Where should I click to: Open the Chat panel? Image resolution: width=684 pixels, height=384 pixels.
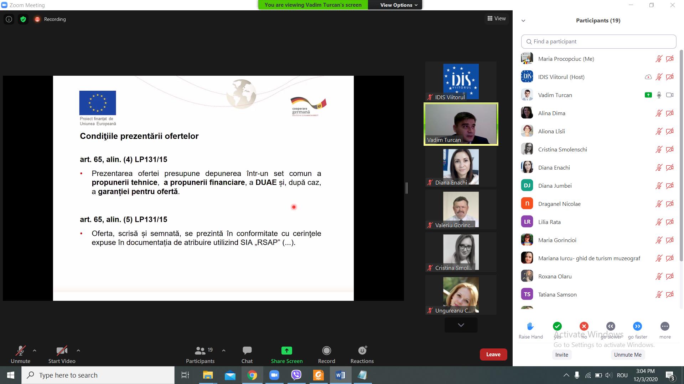[247, 354]
